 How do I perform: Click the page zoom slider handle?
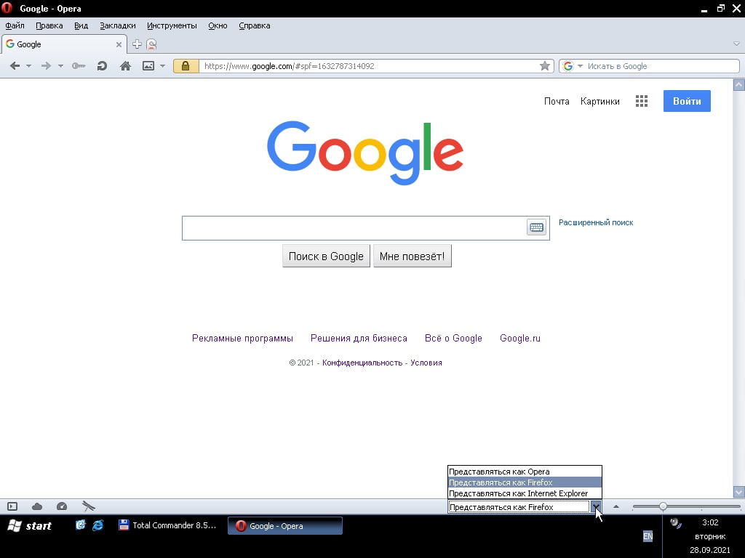[663, 506]
